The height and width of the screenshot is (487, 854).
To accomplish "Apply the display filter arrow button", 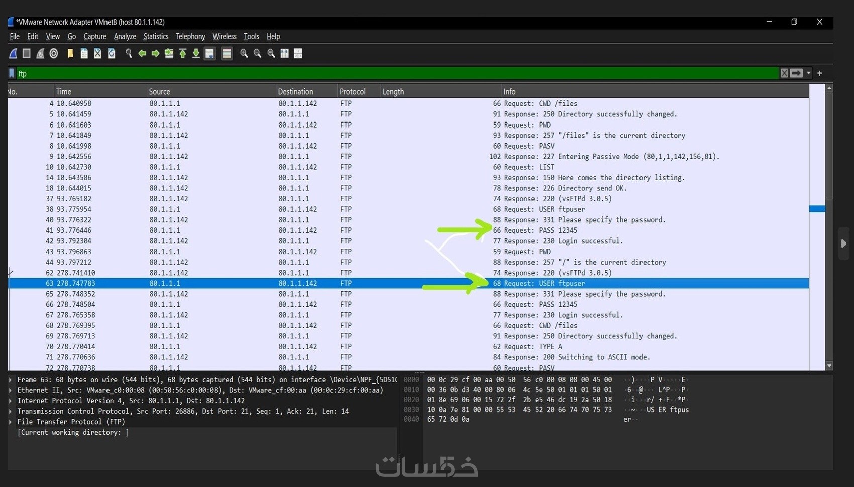I will (x=796, y=73).
